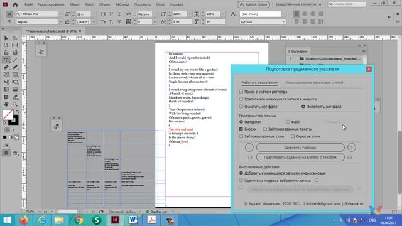
Task: Apply underline formatting in control panel
Action: pyautogui.click(x=119, y=14)
